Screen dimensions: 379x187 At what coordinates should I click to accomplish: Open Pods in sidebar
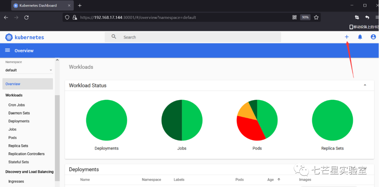13,138
